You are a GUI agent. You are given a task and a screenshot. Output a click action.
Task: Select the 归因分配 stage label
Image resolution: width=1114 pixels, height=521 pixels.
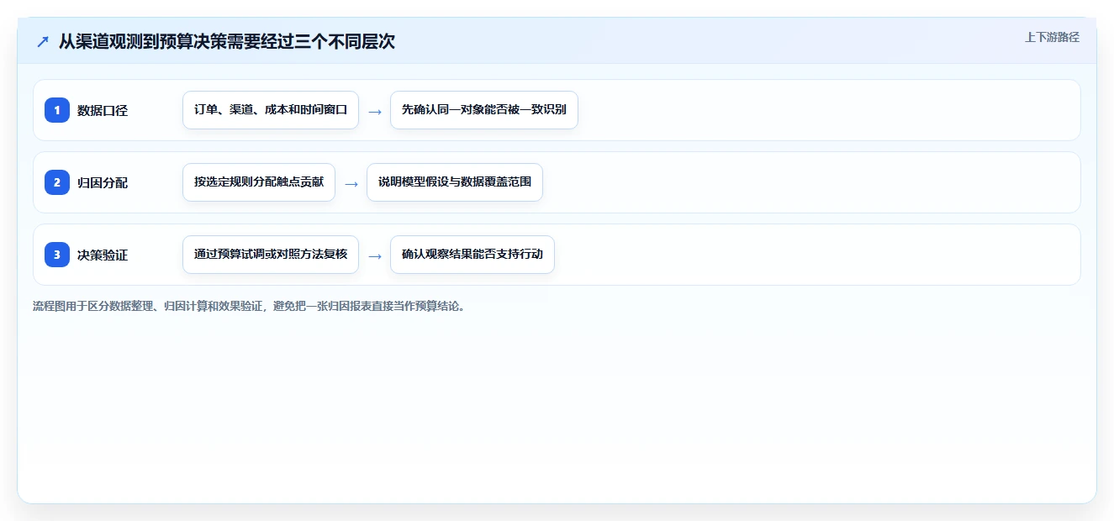click(103, 182)
